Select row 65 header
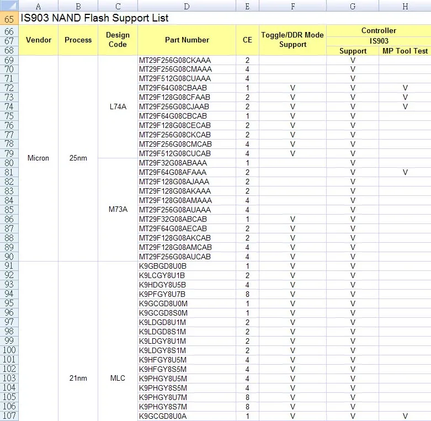Screen dimensions: 431x421 click(x=9, y=19)
